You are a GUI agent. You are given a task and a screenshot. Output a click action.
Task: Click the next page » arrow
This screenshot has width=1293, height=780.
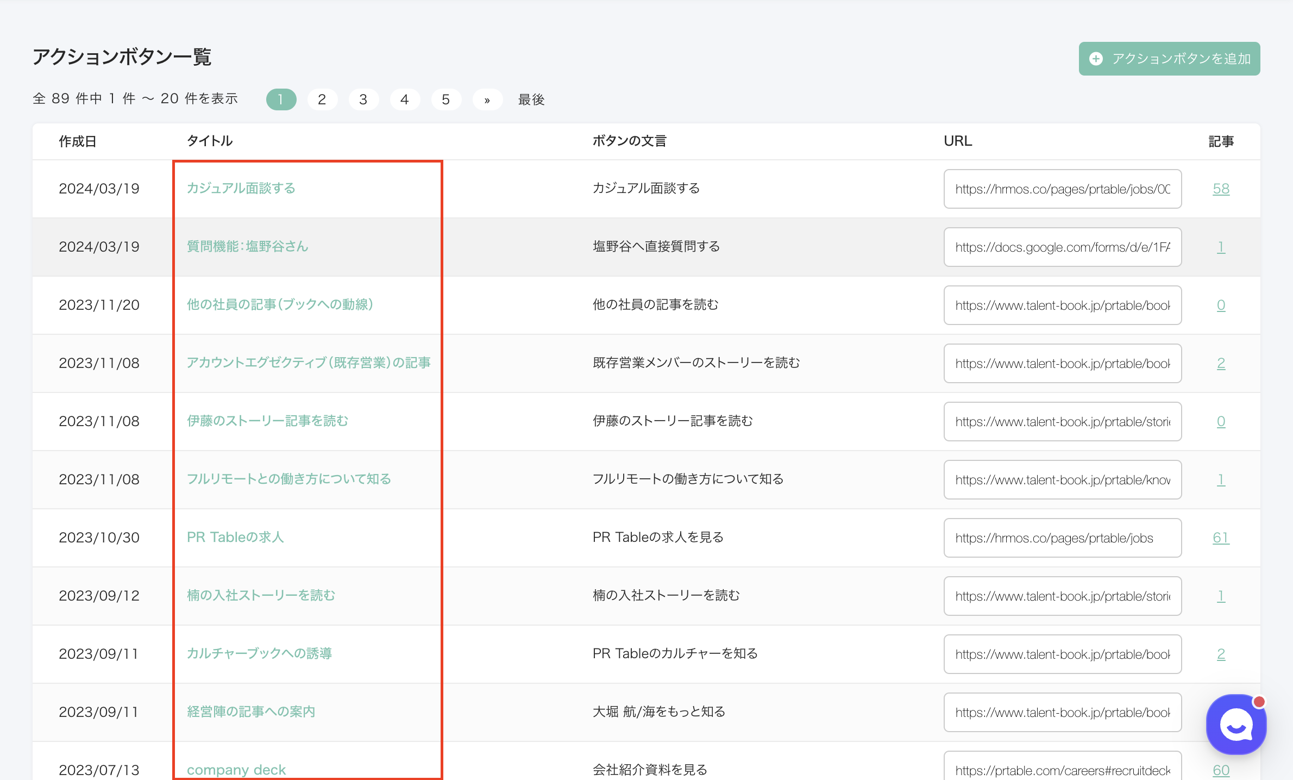(x=487, y=99)
